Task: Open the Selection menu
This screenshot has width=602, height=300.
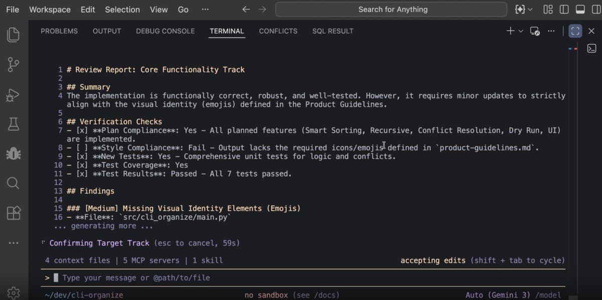Action: pyautogui.click(x=123, y=10)
